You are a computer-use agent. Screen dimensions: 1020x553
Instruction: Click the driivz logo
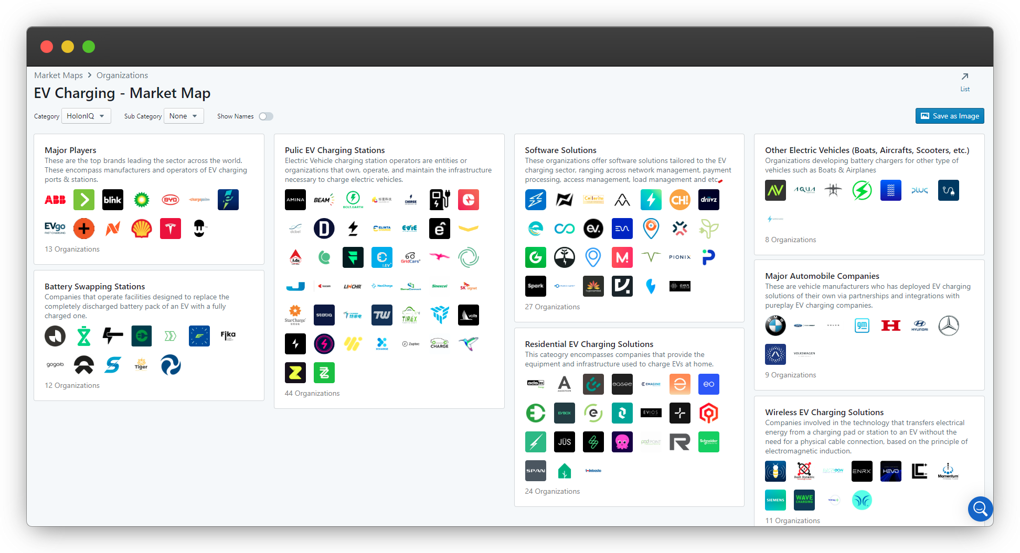click(709, 200)
